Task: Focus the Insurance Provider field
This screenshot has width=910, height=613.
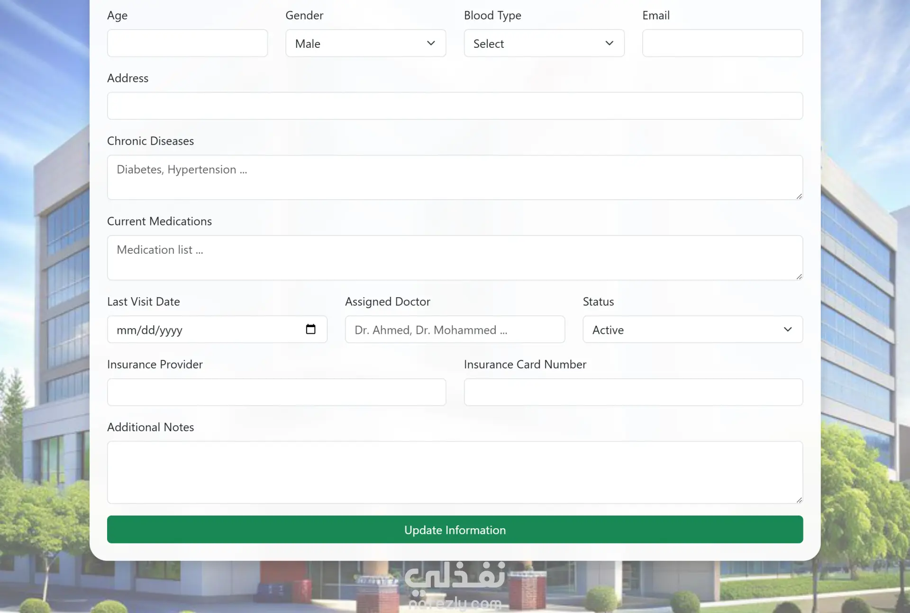Action: pyautogui.click(x=276, y=392)
